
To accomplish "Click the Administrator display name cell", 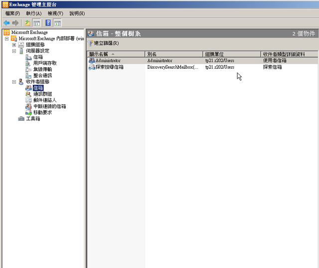I will 108,61.
